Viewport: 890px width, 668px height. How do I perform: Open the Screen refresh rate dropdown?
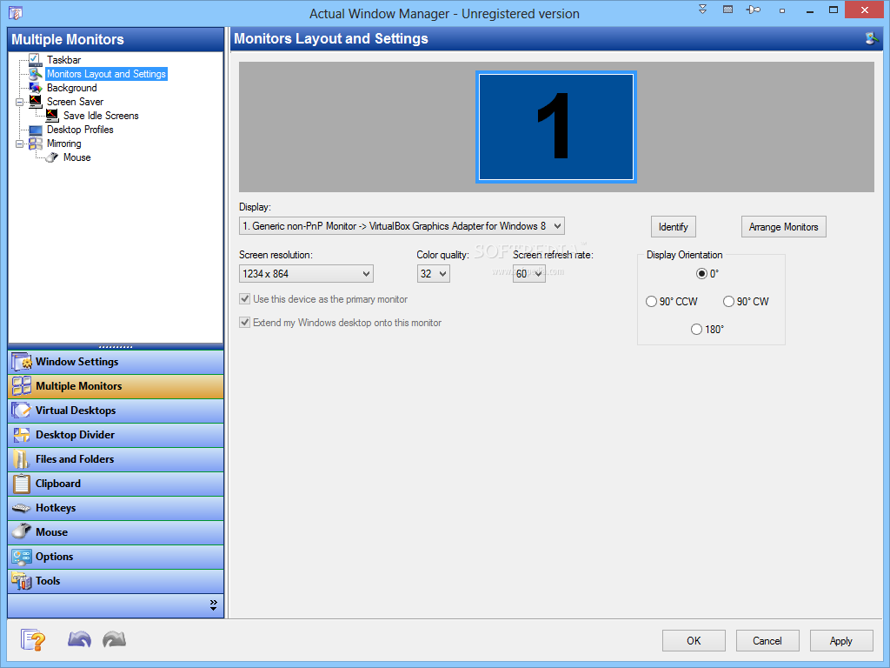click(529, 274)
